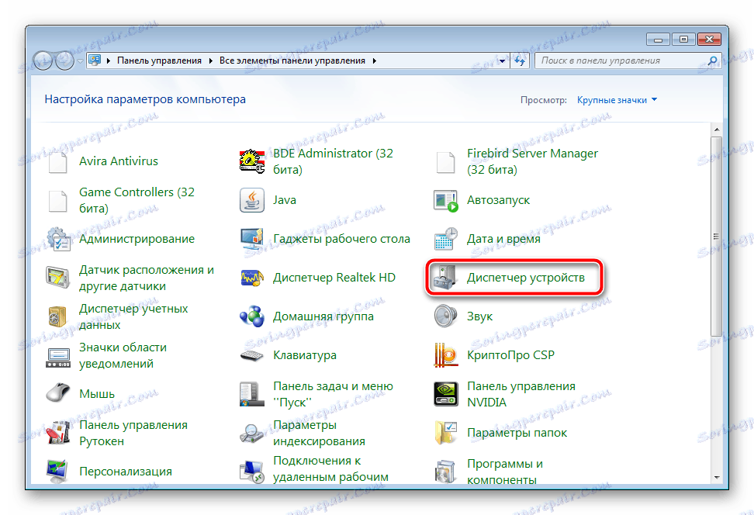Open the Автозапуск settings
This screenshot has width=754, height=515.
pyautogui.click(x=501, y=199)
